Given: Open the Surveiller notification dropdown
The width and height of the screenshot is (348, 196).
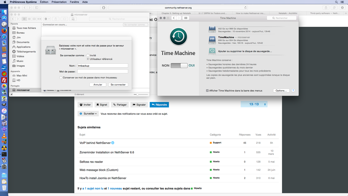Looking at the screenshot, I should pos(88,114).
